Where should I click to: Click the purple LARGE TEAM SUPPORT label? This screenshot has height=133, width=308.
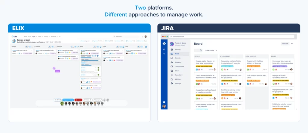point(280,66)
